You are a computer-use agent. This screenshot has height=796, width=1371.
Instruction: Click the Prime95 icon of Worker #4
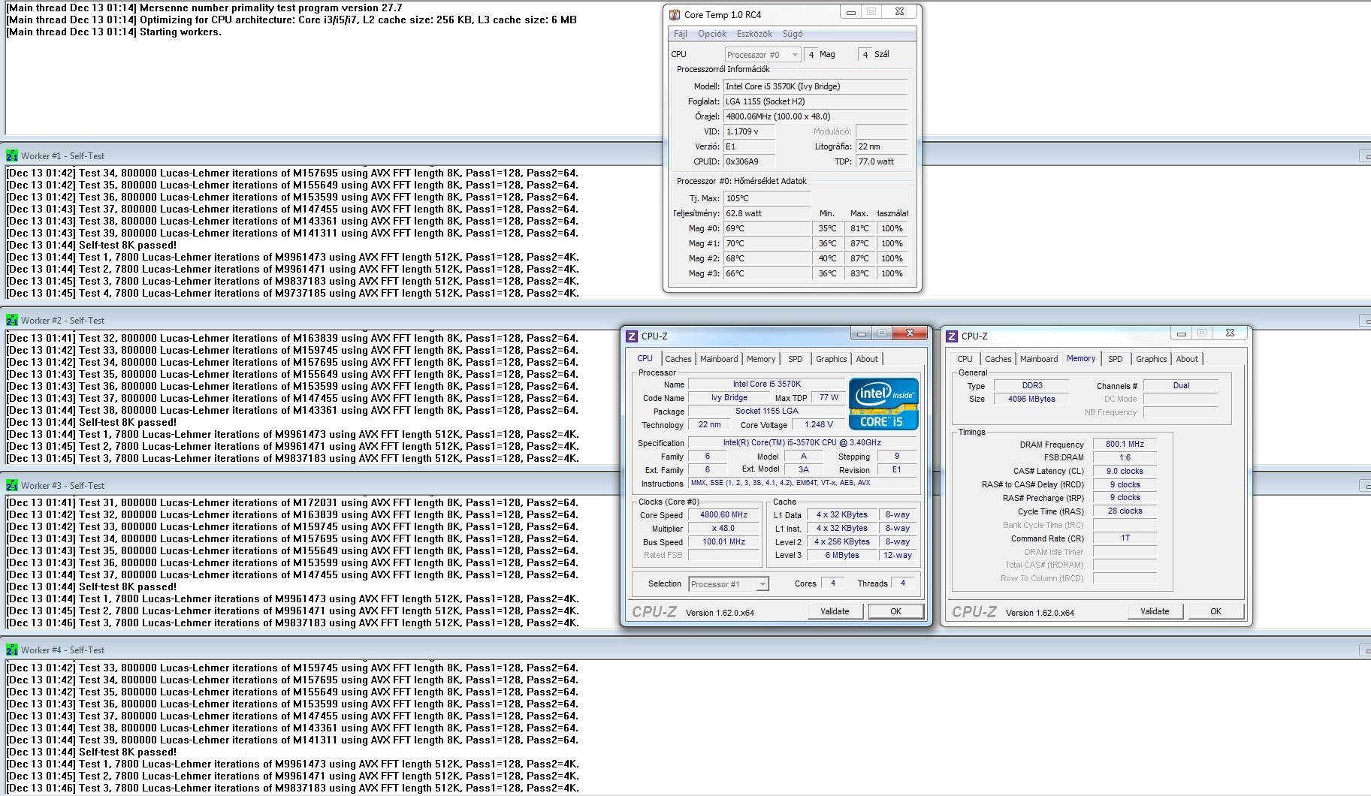click(12, 650)
